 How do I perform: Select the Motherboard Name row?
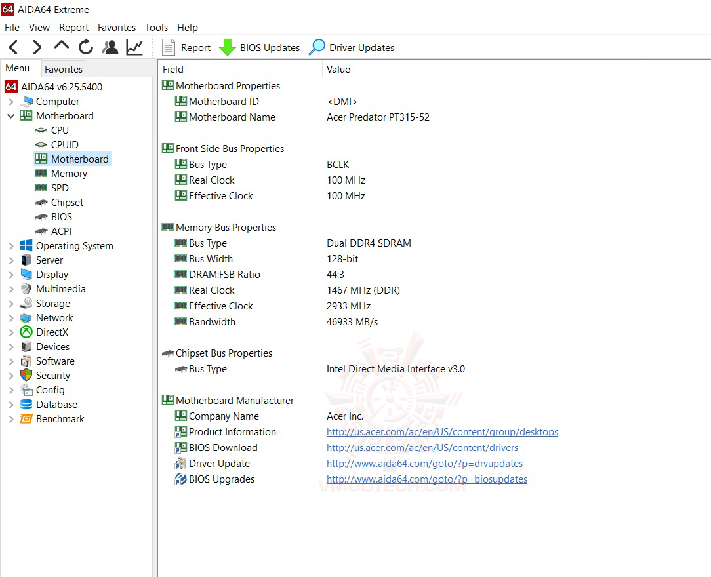pos(399,117)
